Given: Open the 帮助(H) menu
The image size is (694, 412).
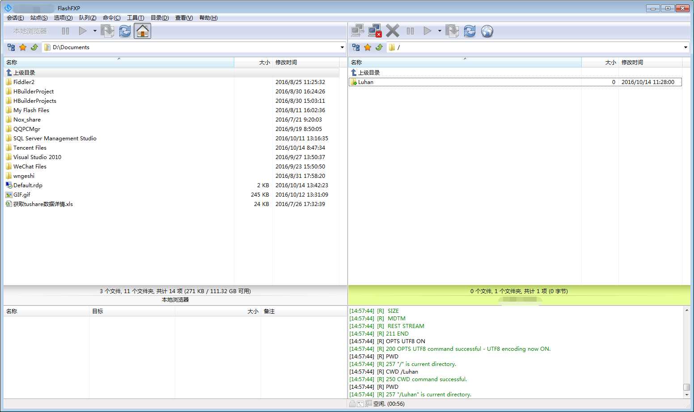Looking at the screenshot, I should [x=208, y=18].
